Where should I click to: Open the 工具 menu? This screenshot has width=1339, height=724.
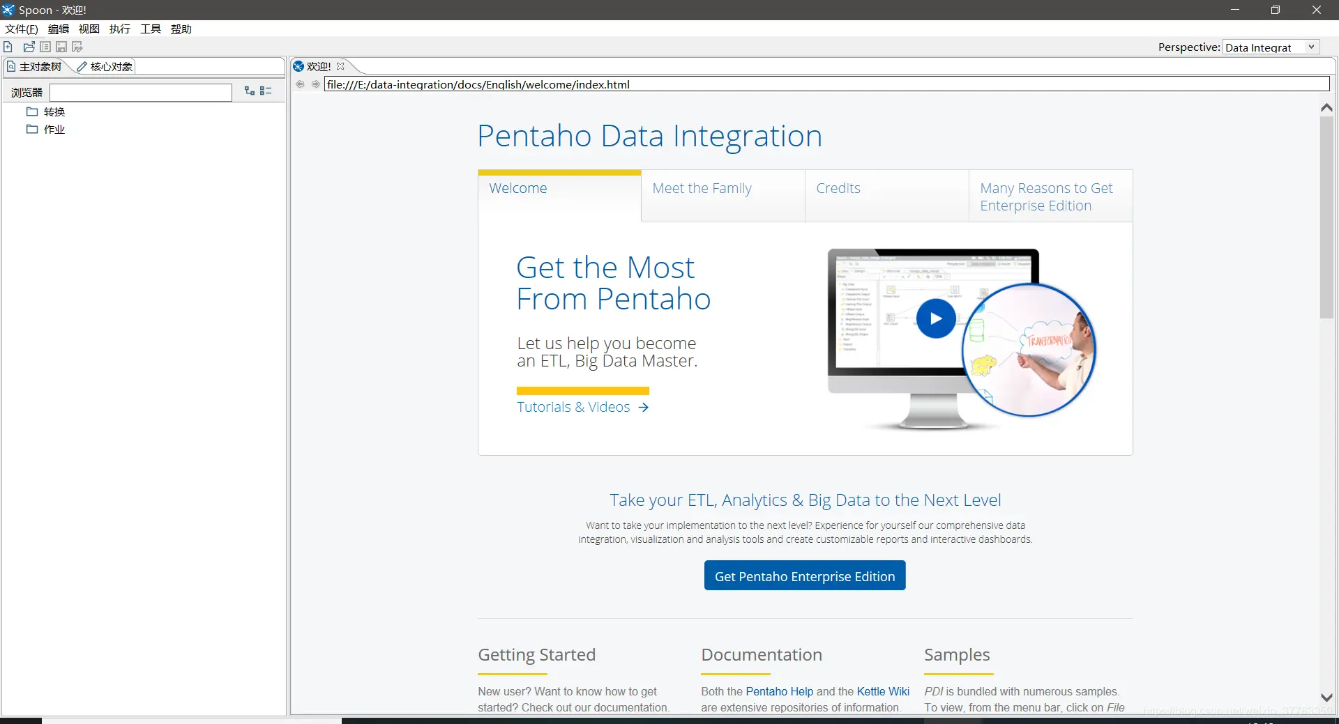[151, 29]
